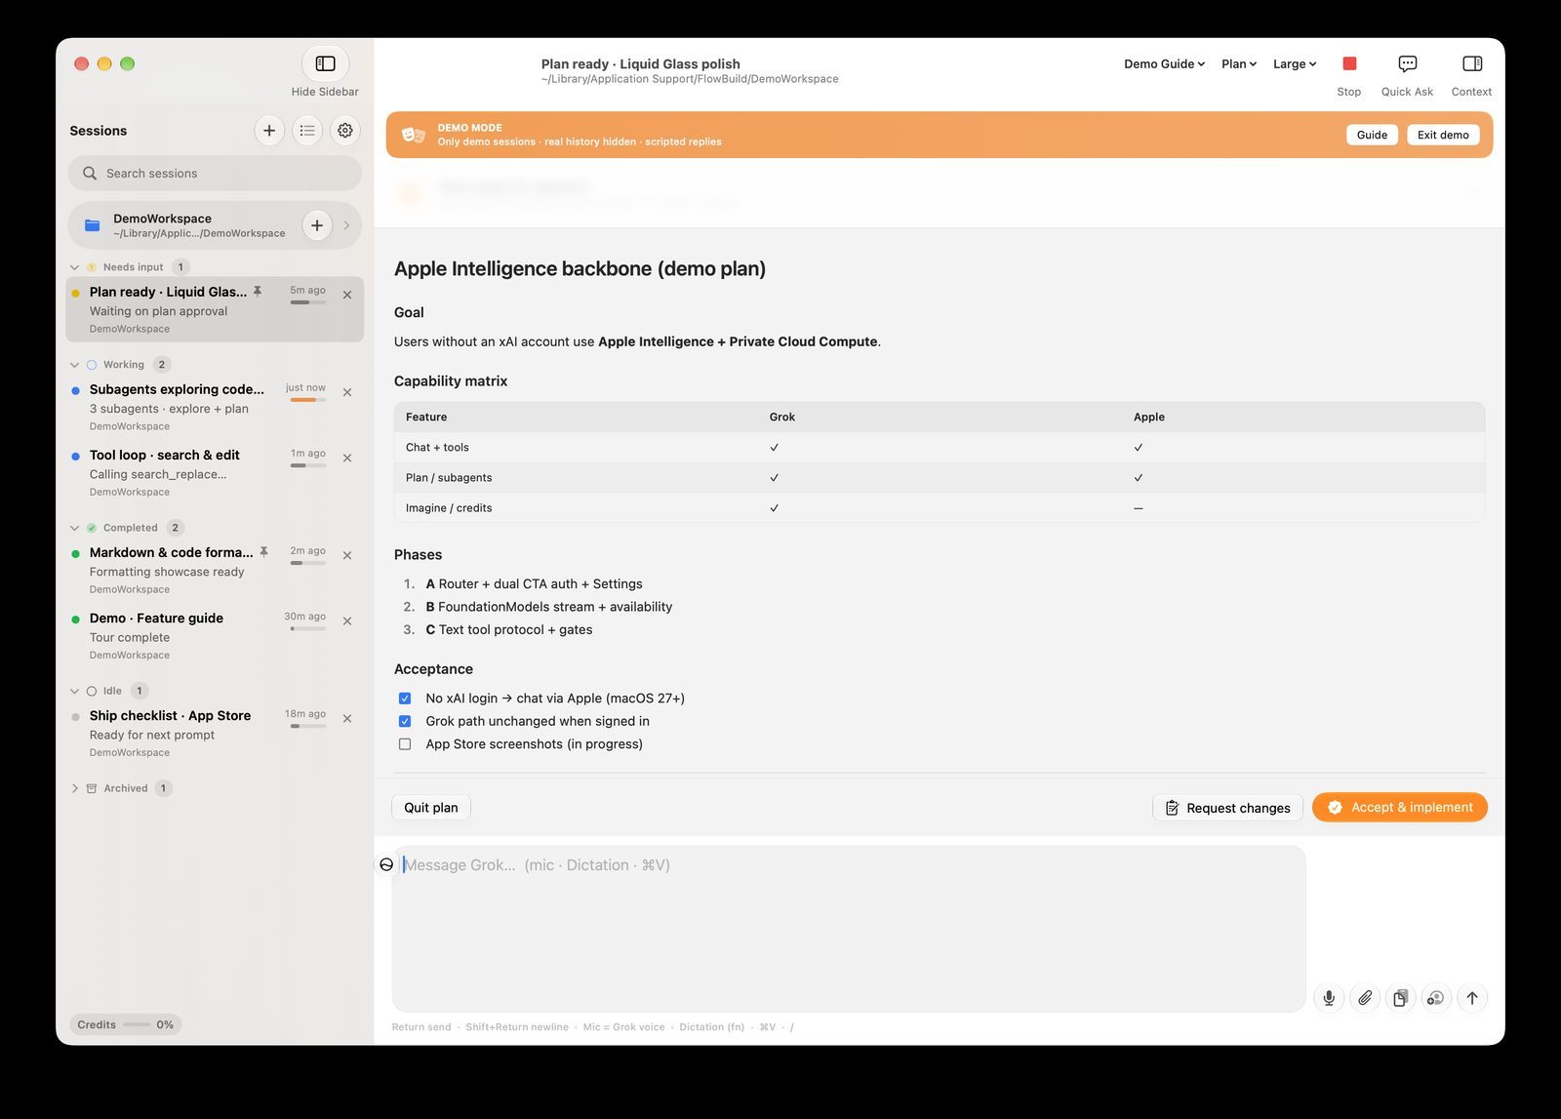Select the Demo · Feature guide session
1561x1119 pixels.
point(215,635)
